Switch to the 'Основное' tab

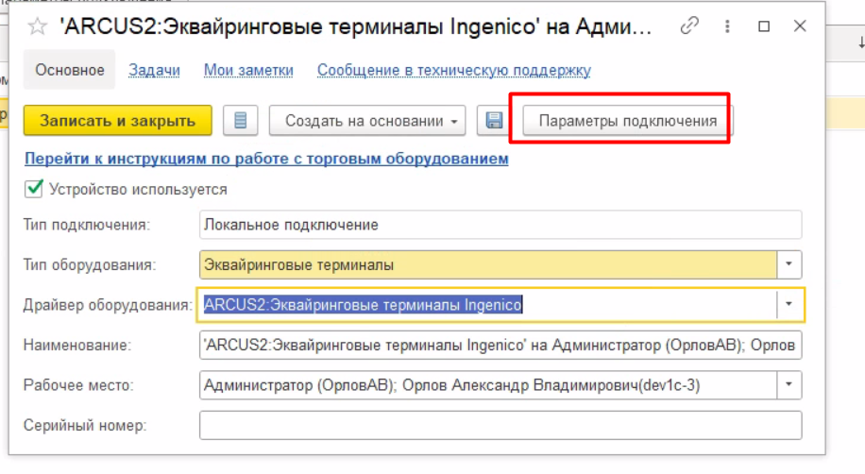click(69, 70)
